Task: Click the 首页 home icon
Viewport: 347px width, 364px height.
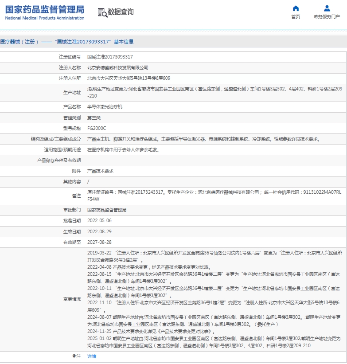Action: click(x=296, y=8)
